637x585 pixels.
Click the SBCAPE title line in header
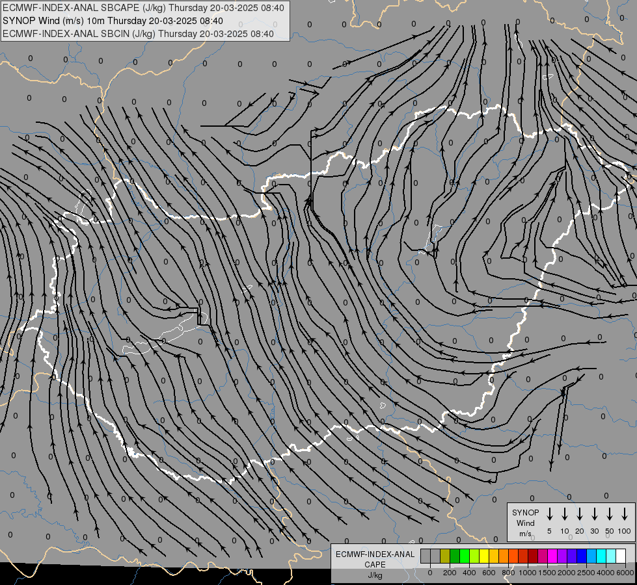click(143, 8)
